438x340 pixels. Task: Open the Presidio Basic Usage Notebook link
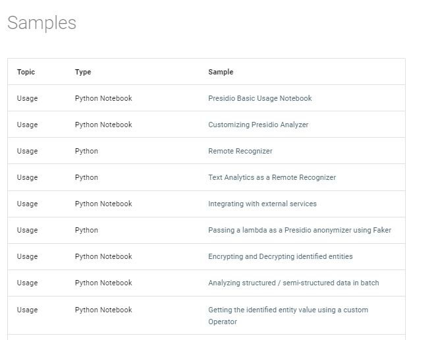[x=260, y=98]
